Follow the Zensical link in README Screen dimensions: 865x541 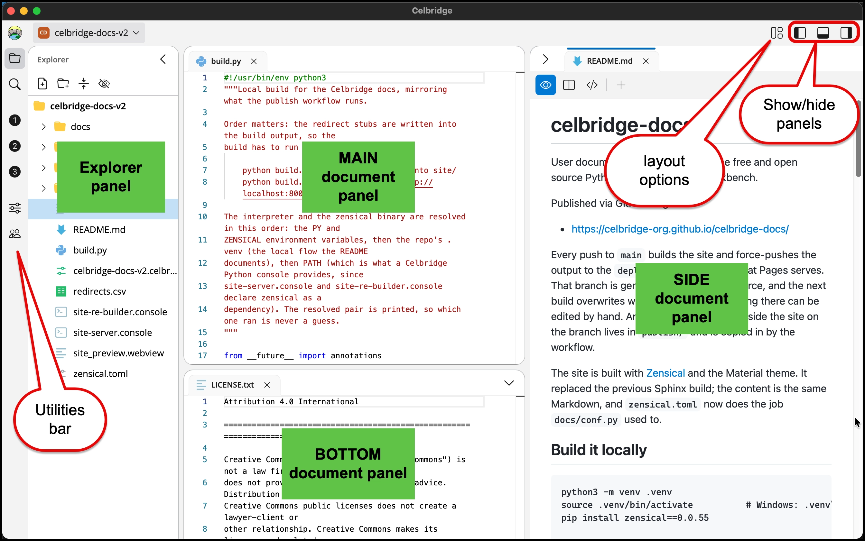click(665, 373)
